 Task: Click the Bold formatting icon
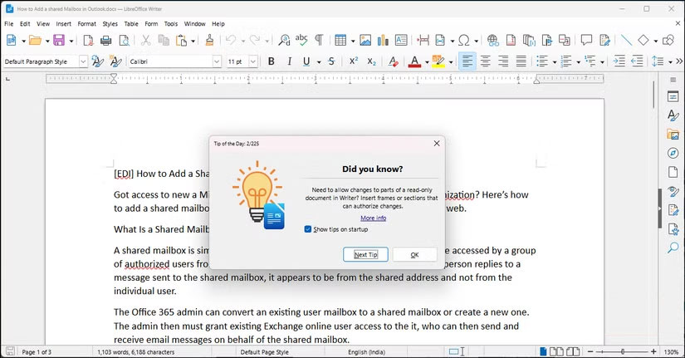271,61
